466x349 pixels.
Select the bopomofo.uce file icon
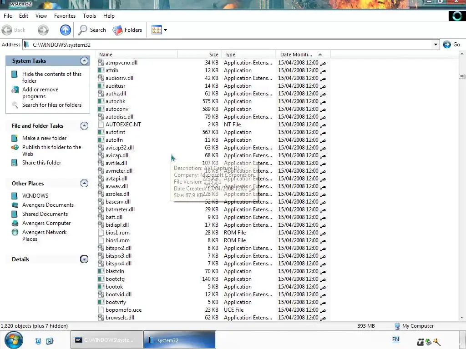coord(101,310)
